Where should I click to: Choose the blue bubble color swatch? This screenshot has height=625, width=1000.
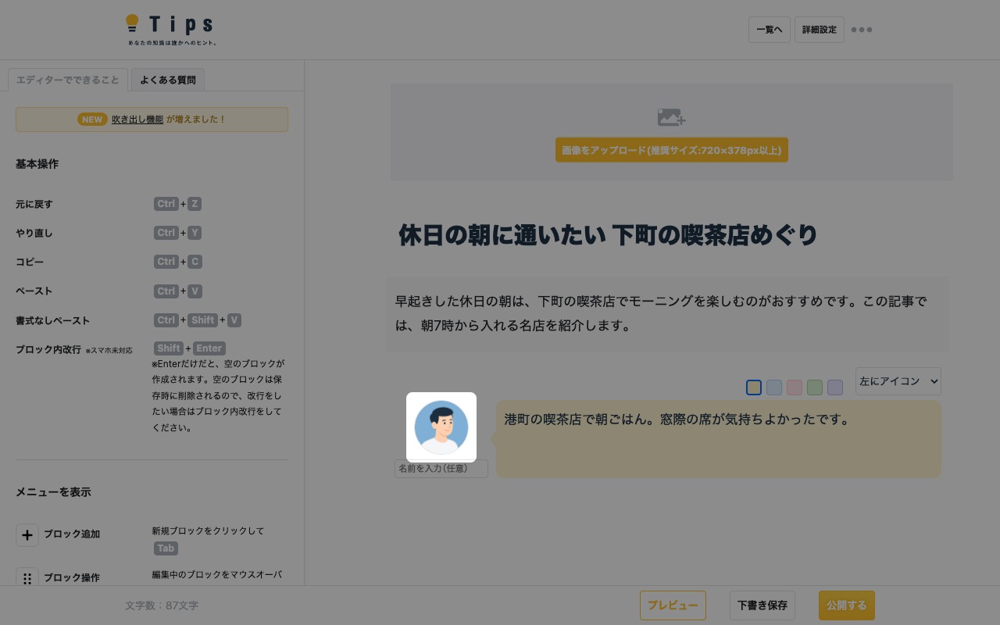774,387
